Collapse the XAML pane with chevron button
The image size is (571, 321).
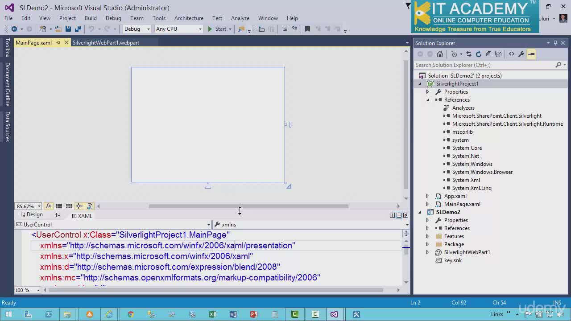tap(405, 215)
